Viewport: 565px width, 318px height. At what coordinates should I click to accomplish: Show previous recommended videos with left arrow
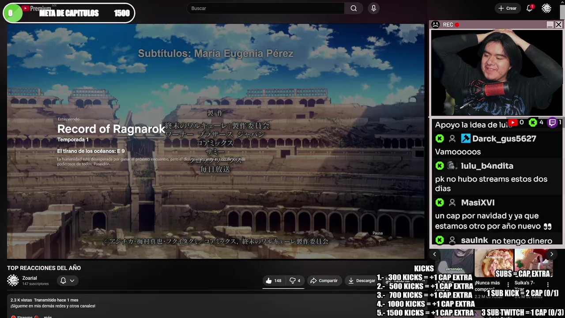[434, 254]
